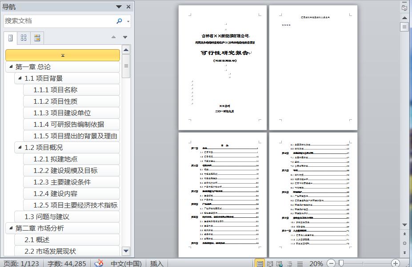Switch to the headings browse tab
The height and width of the screenshot is (267, 412).
10,38
